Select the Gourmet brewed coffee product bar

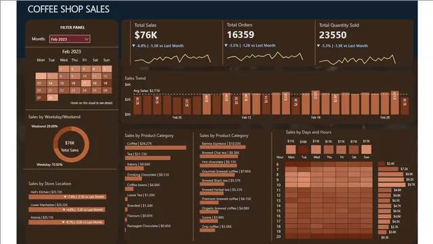217,175
